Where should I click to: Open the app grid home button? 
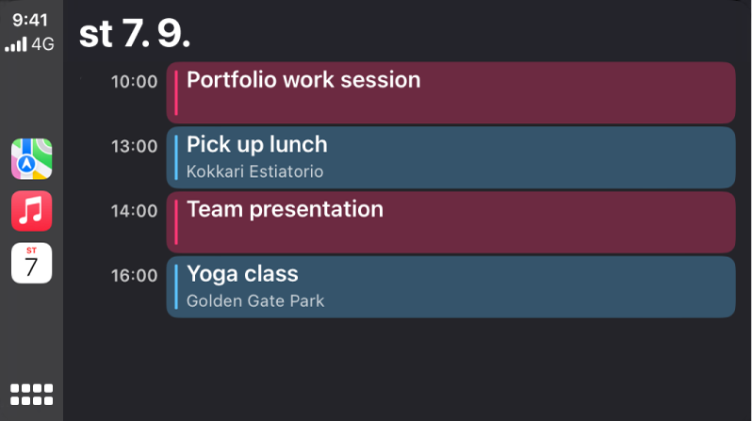[31, 394]
